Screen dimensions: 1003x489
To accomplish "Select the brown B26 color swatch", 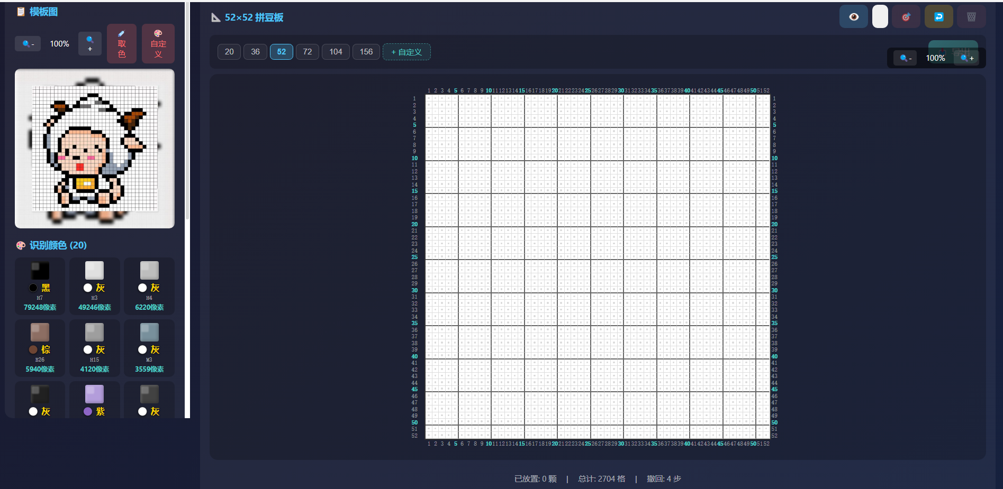I will tap(40, 347).
